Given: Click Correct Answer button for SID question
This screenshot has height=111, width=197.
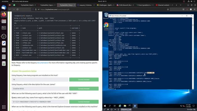Looking at the screenshot, I should [x=84, y=102].
